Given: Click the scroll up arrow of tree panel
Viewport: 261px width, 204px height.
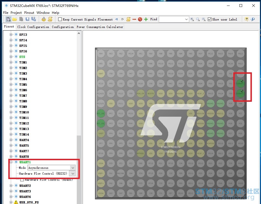Looking at the screenshot, I should click(79, 33).
